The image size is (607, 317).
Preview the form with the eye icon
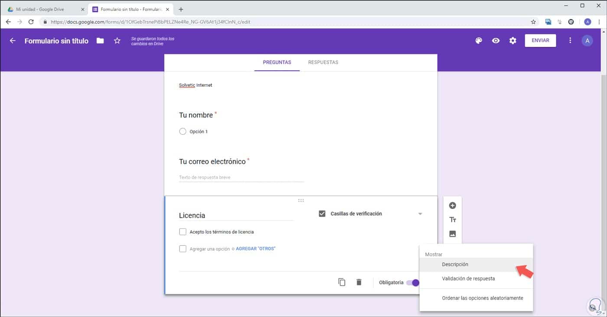click(x=496, y=40)
